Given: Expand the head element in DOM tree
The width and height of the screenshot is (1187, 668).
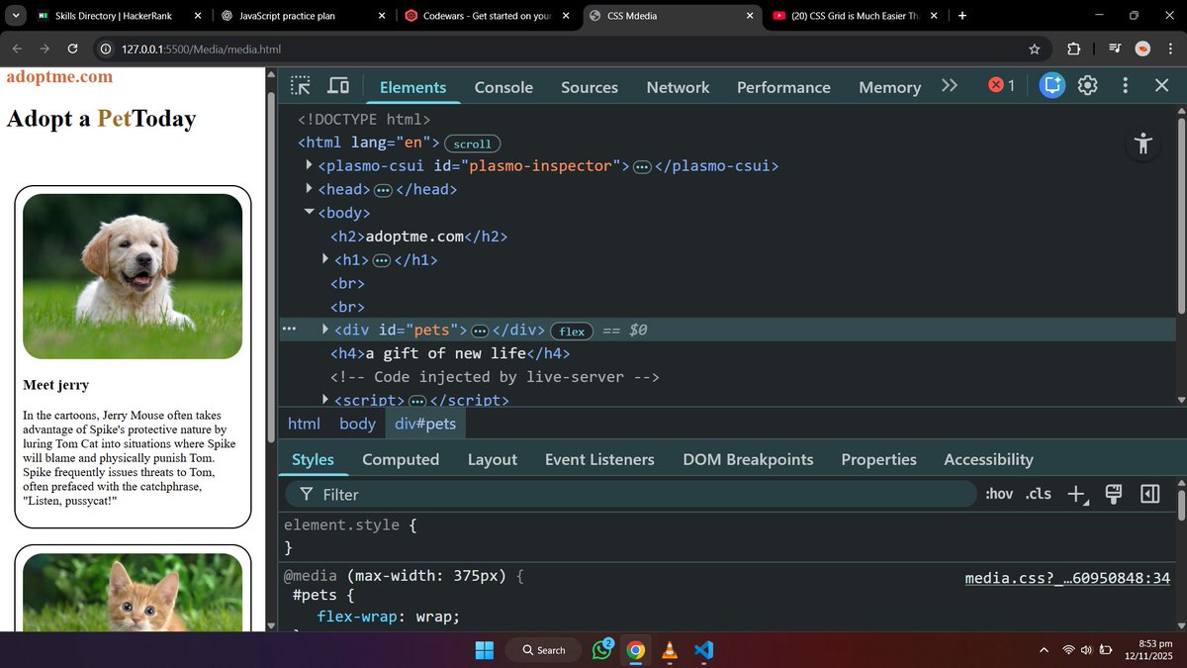Looking at the screenshot, I should (309, 188).
